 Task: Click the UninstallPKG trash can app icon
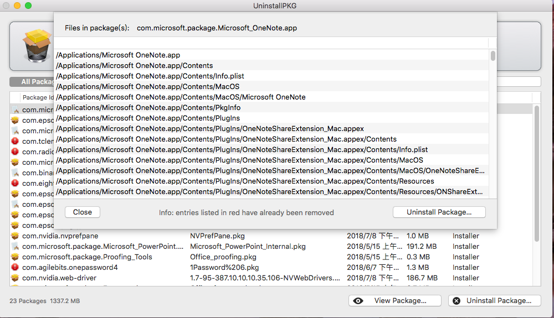point(37,46)
